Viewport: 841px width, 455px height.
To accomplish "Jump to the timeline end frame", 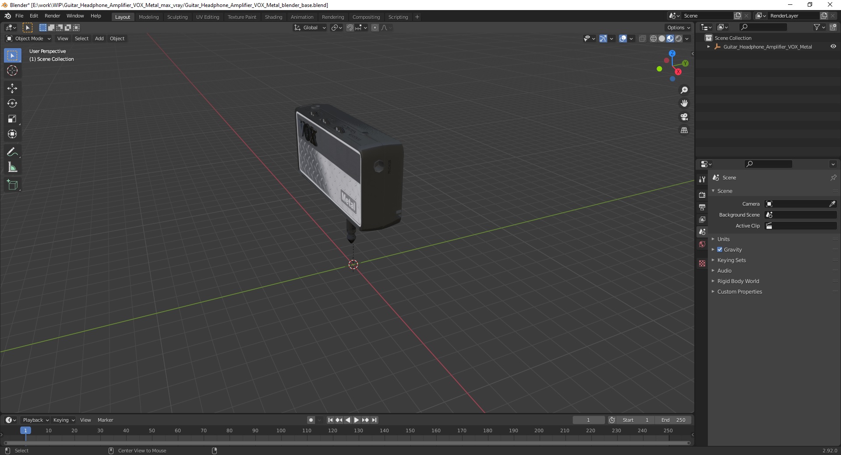I will 374,420.
